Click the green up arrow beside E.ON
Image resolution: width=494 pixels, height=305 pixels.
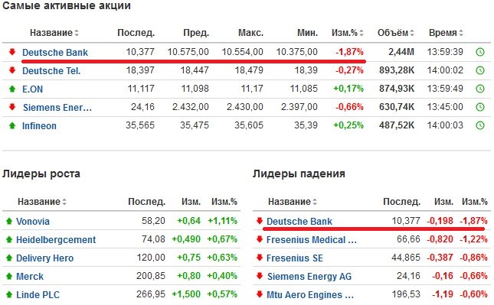pyautogui.click(x=12, y=89)
